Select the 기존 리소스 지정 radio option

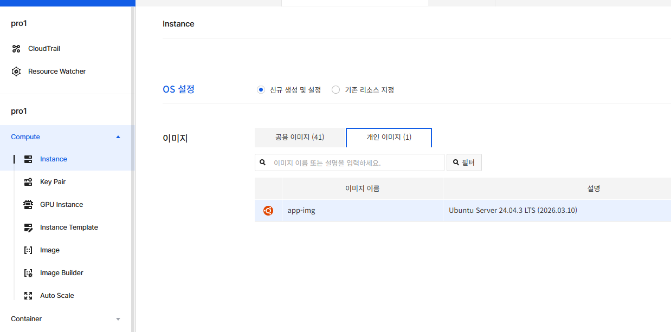click(335, 90)
